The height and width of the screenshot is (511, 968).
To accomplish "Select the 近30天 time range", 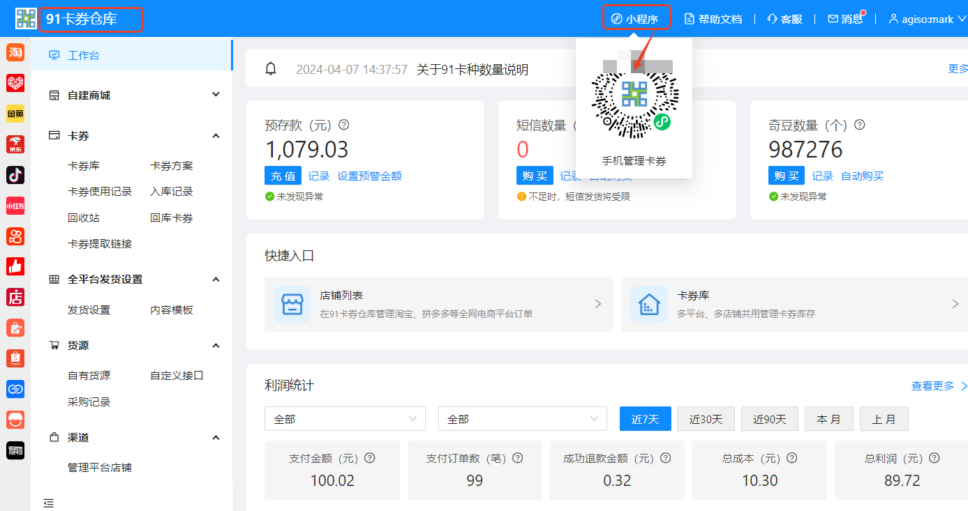I will [x=706, y=419].
